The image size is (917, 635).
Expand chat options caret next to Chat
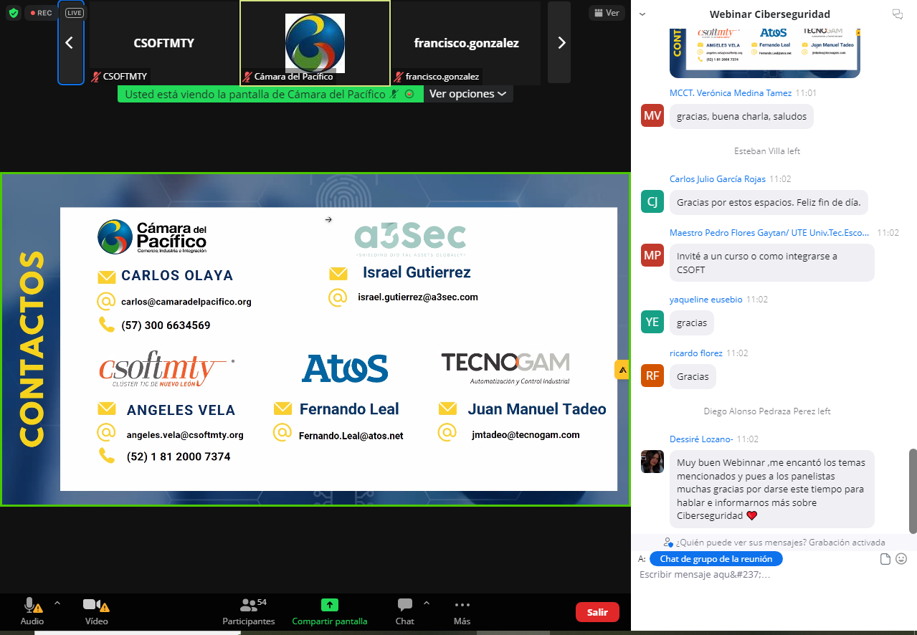[427, 603]
